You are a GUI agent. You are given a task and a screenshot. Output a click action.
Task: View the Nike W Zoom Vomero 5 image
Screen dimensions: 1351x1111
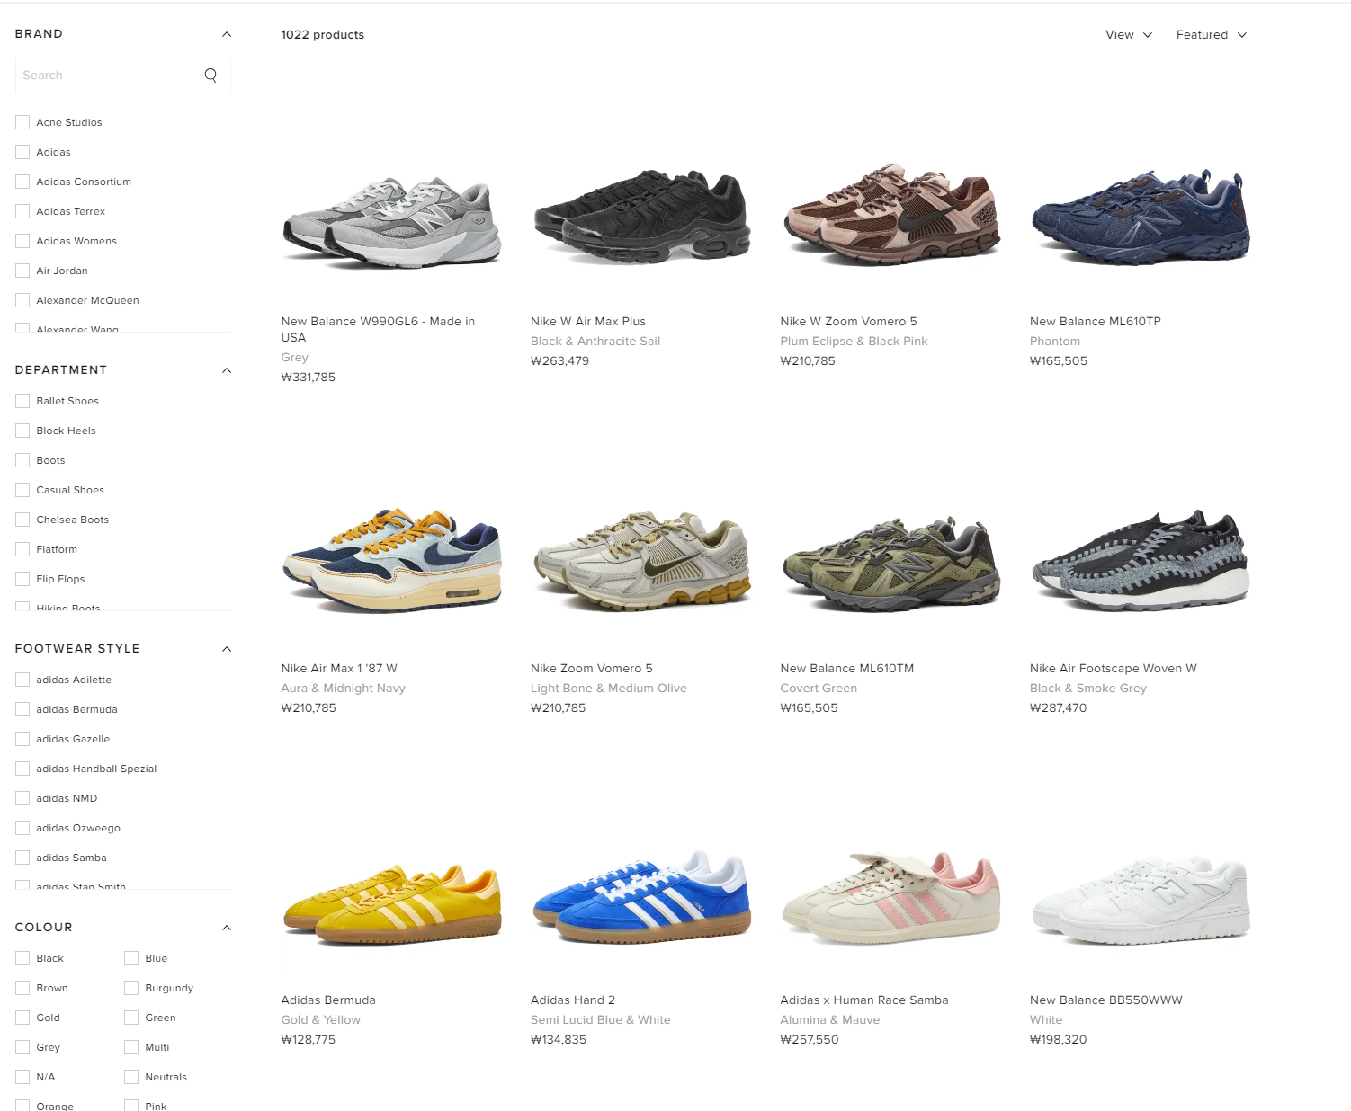coord(891,214)
